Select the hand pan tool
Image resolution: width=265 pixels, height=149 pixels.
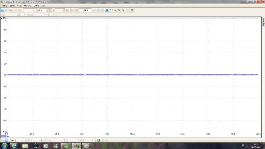point(111,10)
